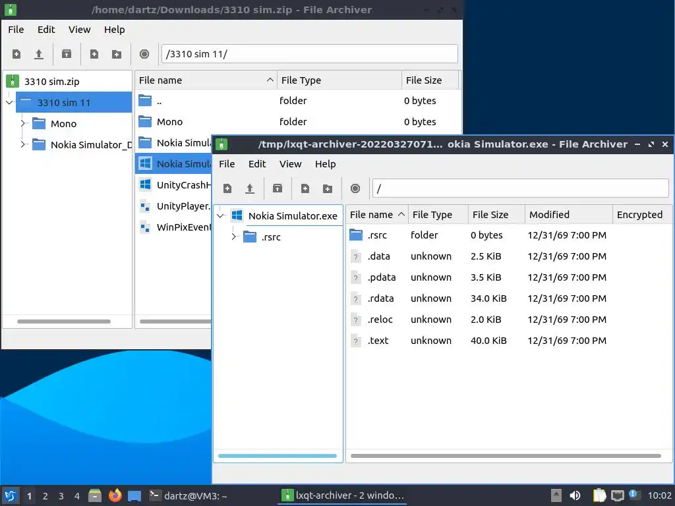Screen dimensions: 675x506
Task: Open Edit menu in 3310 sim.zip window
Action: tap(46, 30)
